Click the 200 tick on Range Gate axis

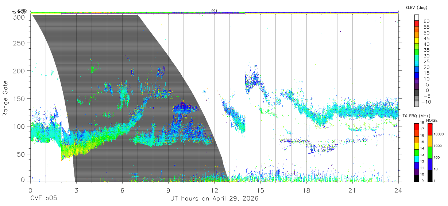[x=20, y=71]
